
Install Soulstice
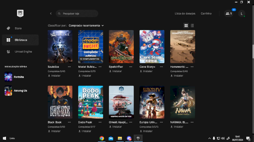pyautogui.click(x=54, y=76)
